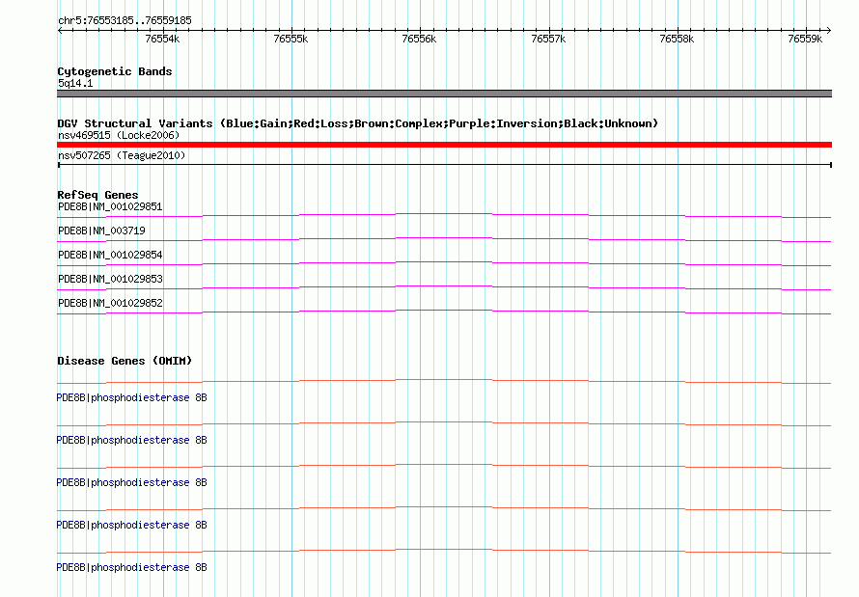Click the Cytogenetic Bands track title
This screenshot has height=597, width=859.
click(x=115, y=71)
